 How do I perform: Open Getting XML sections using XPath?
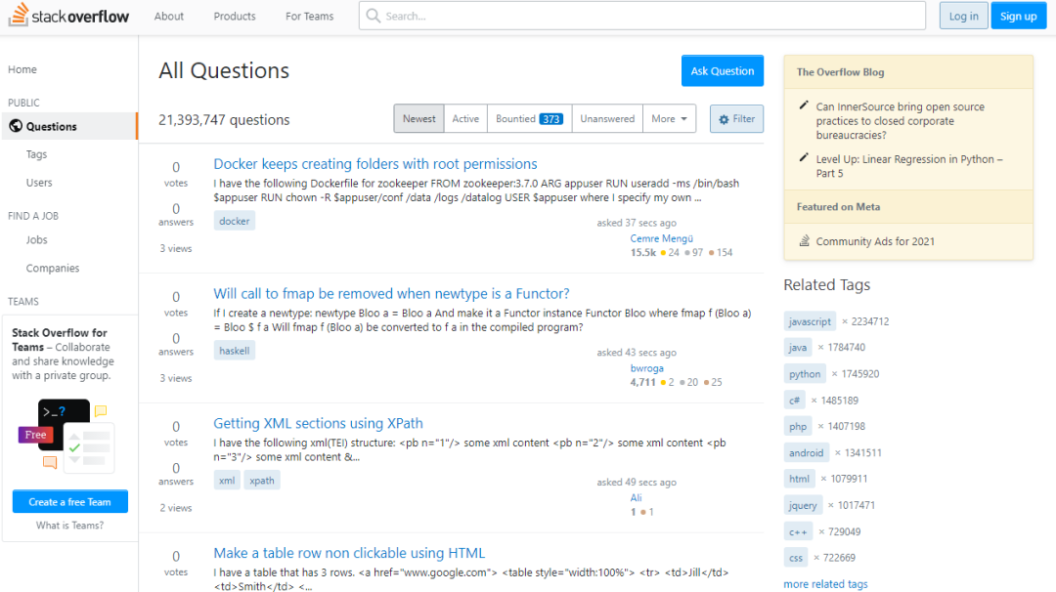tap(318, 423)
